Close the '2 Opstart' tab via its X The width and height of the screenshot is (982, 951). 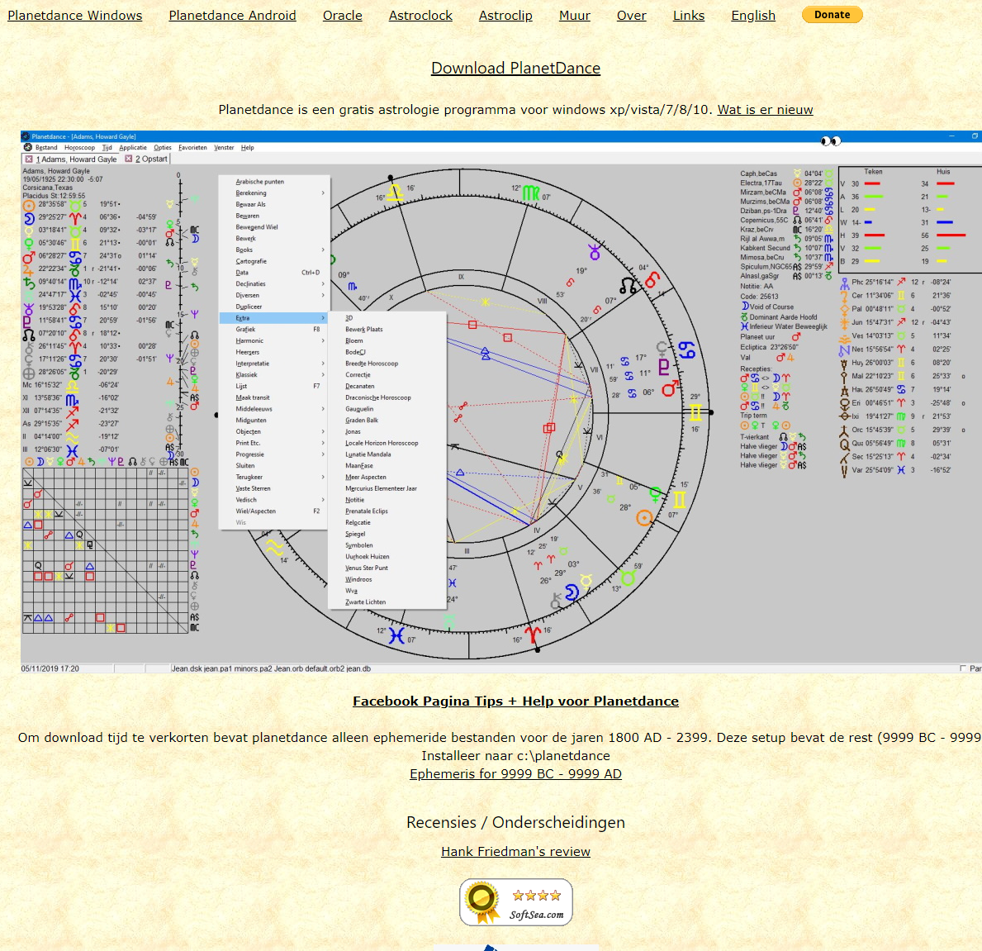(x=128, y=159)
